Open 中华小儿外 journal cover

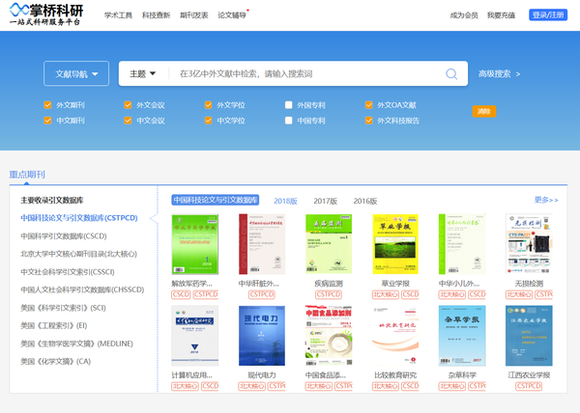462,244
